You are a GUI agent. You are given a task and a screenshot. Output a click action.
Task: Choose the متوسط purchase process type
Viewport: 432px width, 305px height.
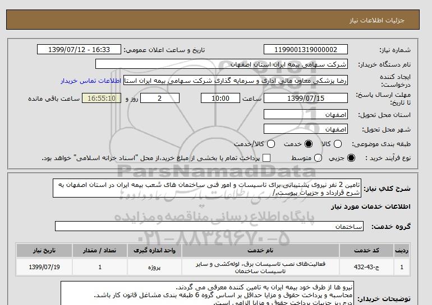[318, 158]
